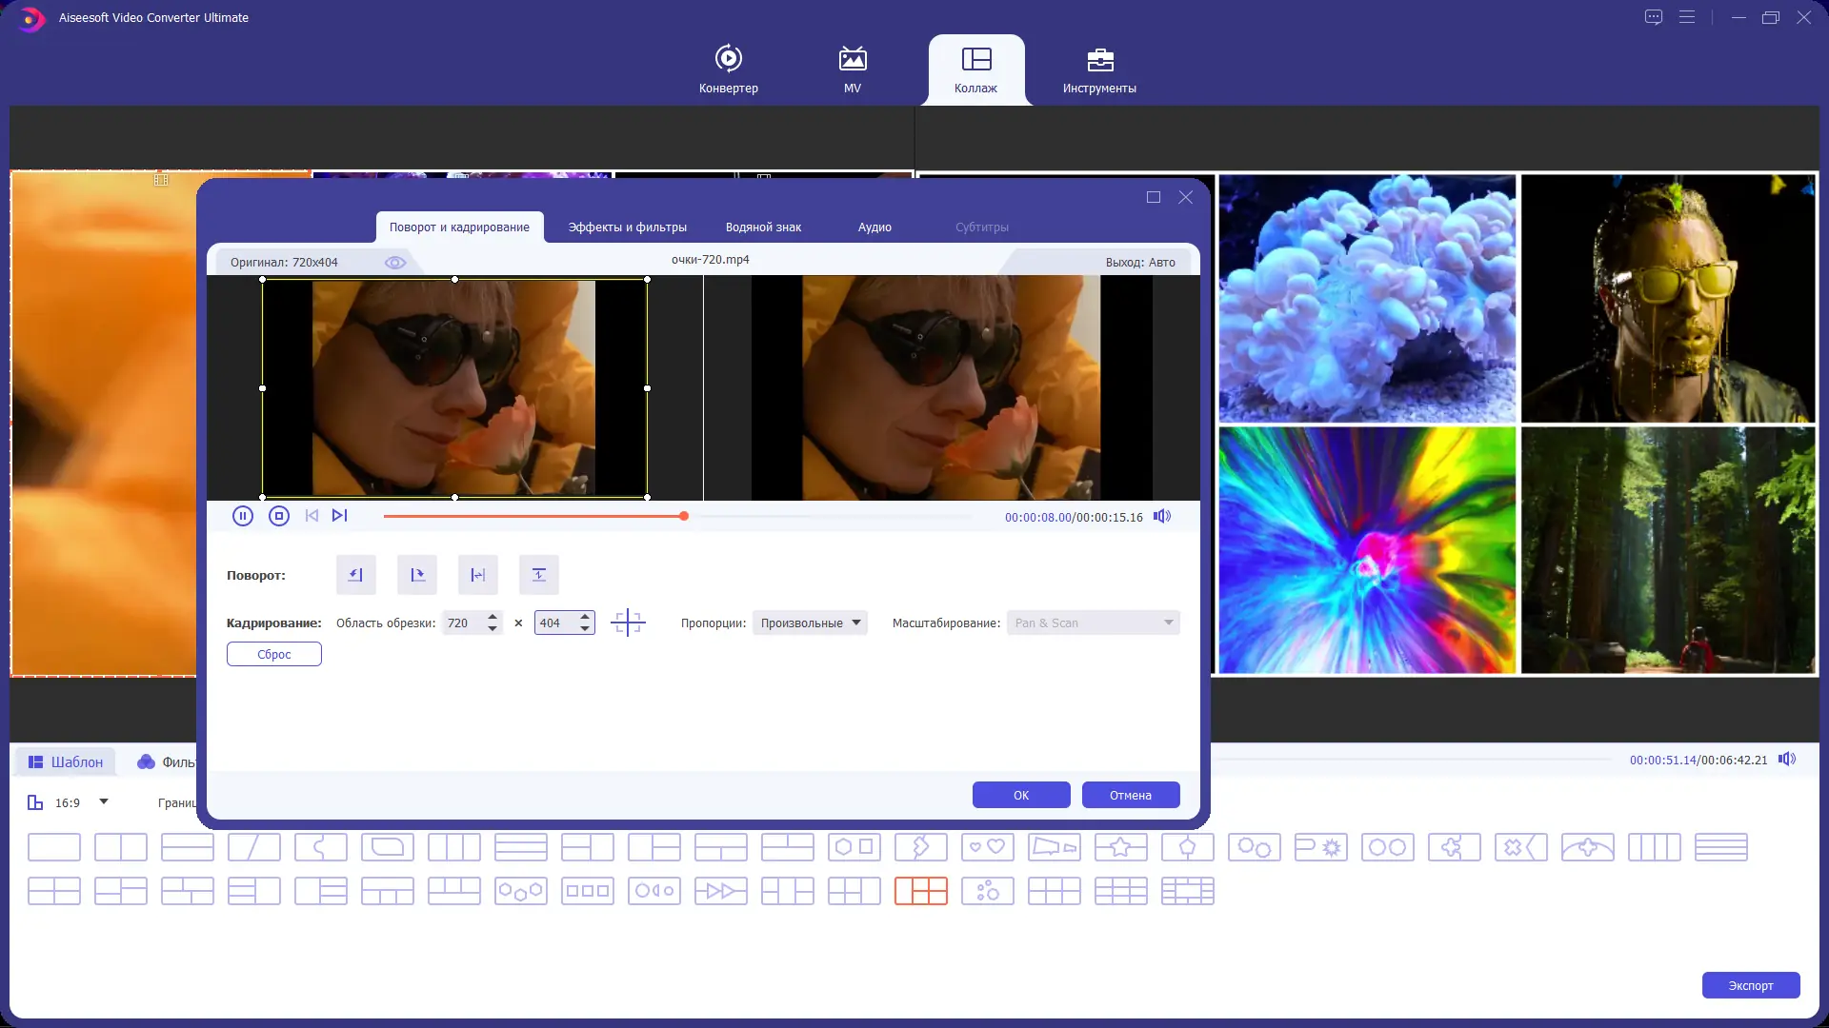Viewport: 1829px width, 1028px height.
Task: Click the Сброс button to reset cropping
Action: pyautogui.click(x=273, y=654)
